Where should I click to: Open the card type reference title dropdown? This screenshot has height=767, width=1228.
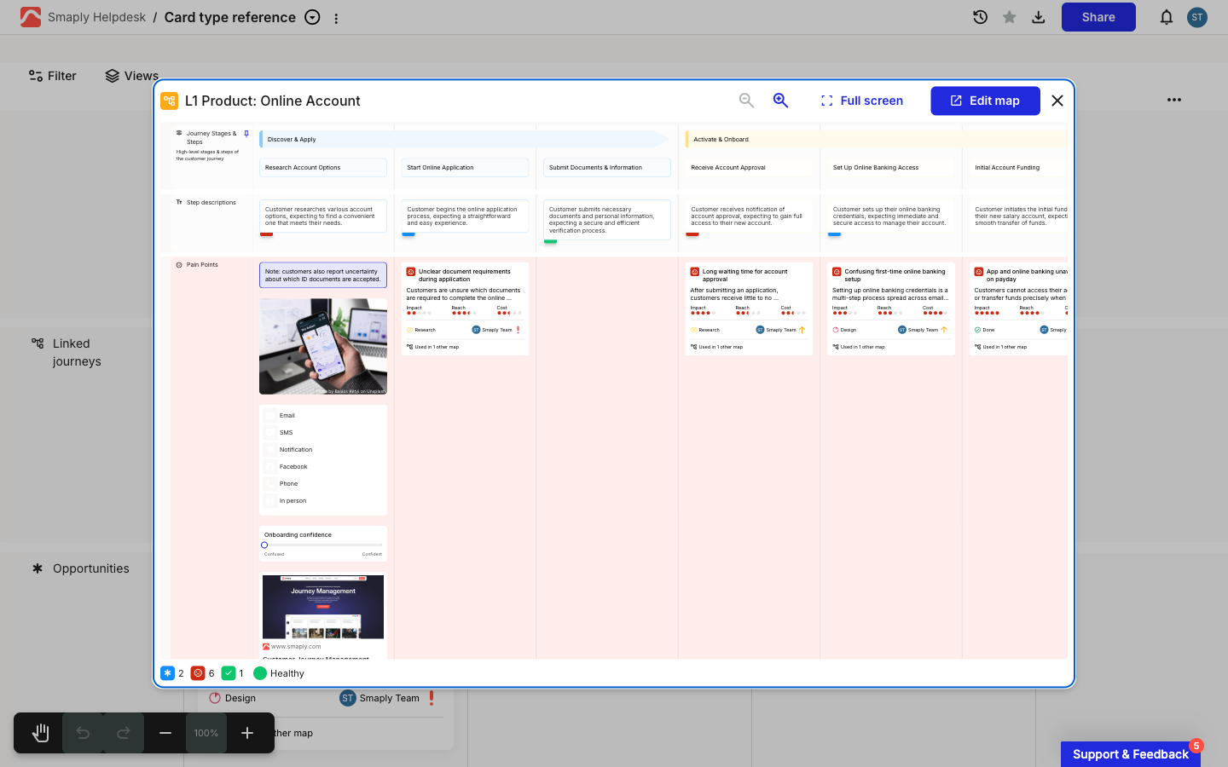pos(313,17)
